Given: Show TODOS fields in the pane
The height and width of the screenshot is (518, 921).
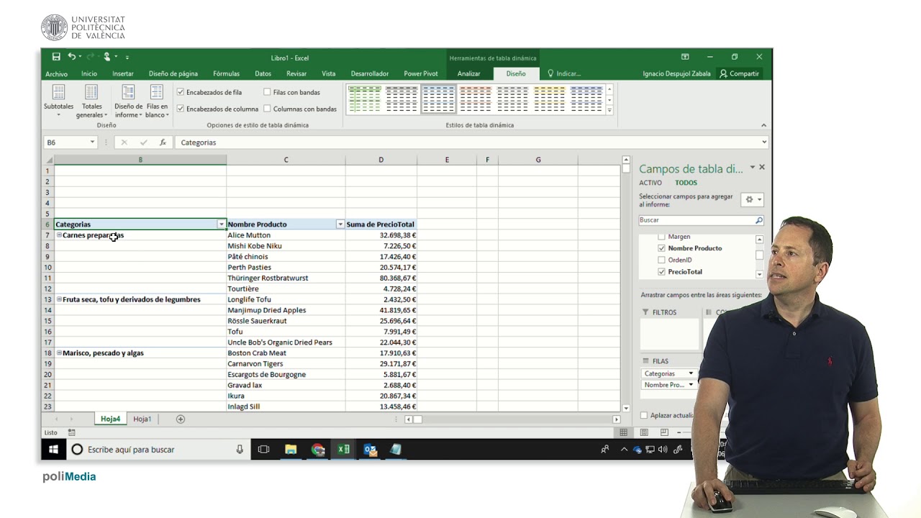Looking at the screenshot, I should coord(686,183).
